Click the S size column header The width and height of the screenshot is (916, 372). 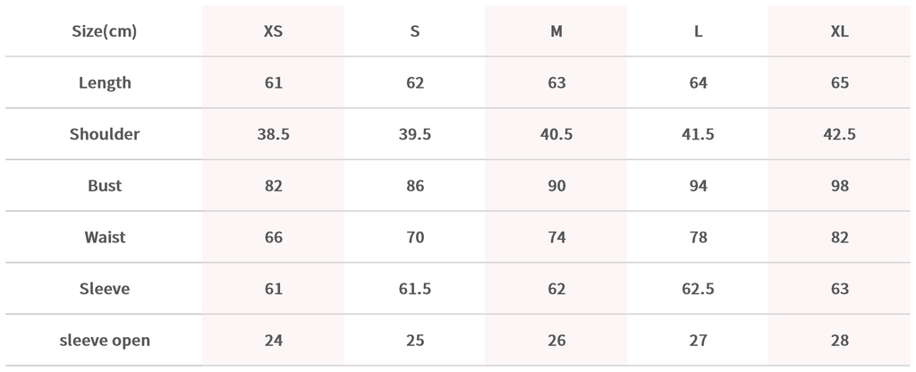(415, 31)
